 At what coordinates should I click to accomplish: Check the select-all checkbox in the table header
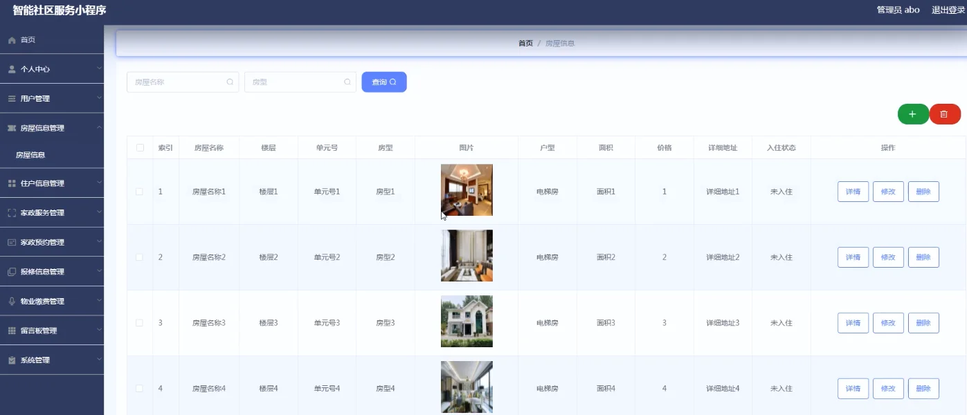pos(140,147)
